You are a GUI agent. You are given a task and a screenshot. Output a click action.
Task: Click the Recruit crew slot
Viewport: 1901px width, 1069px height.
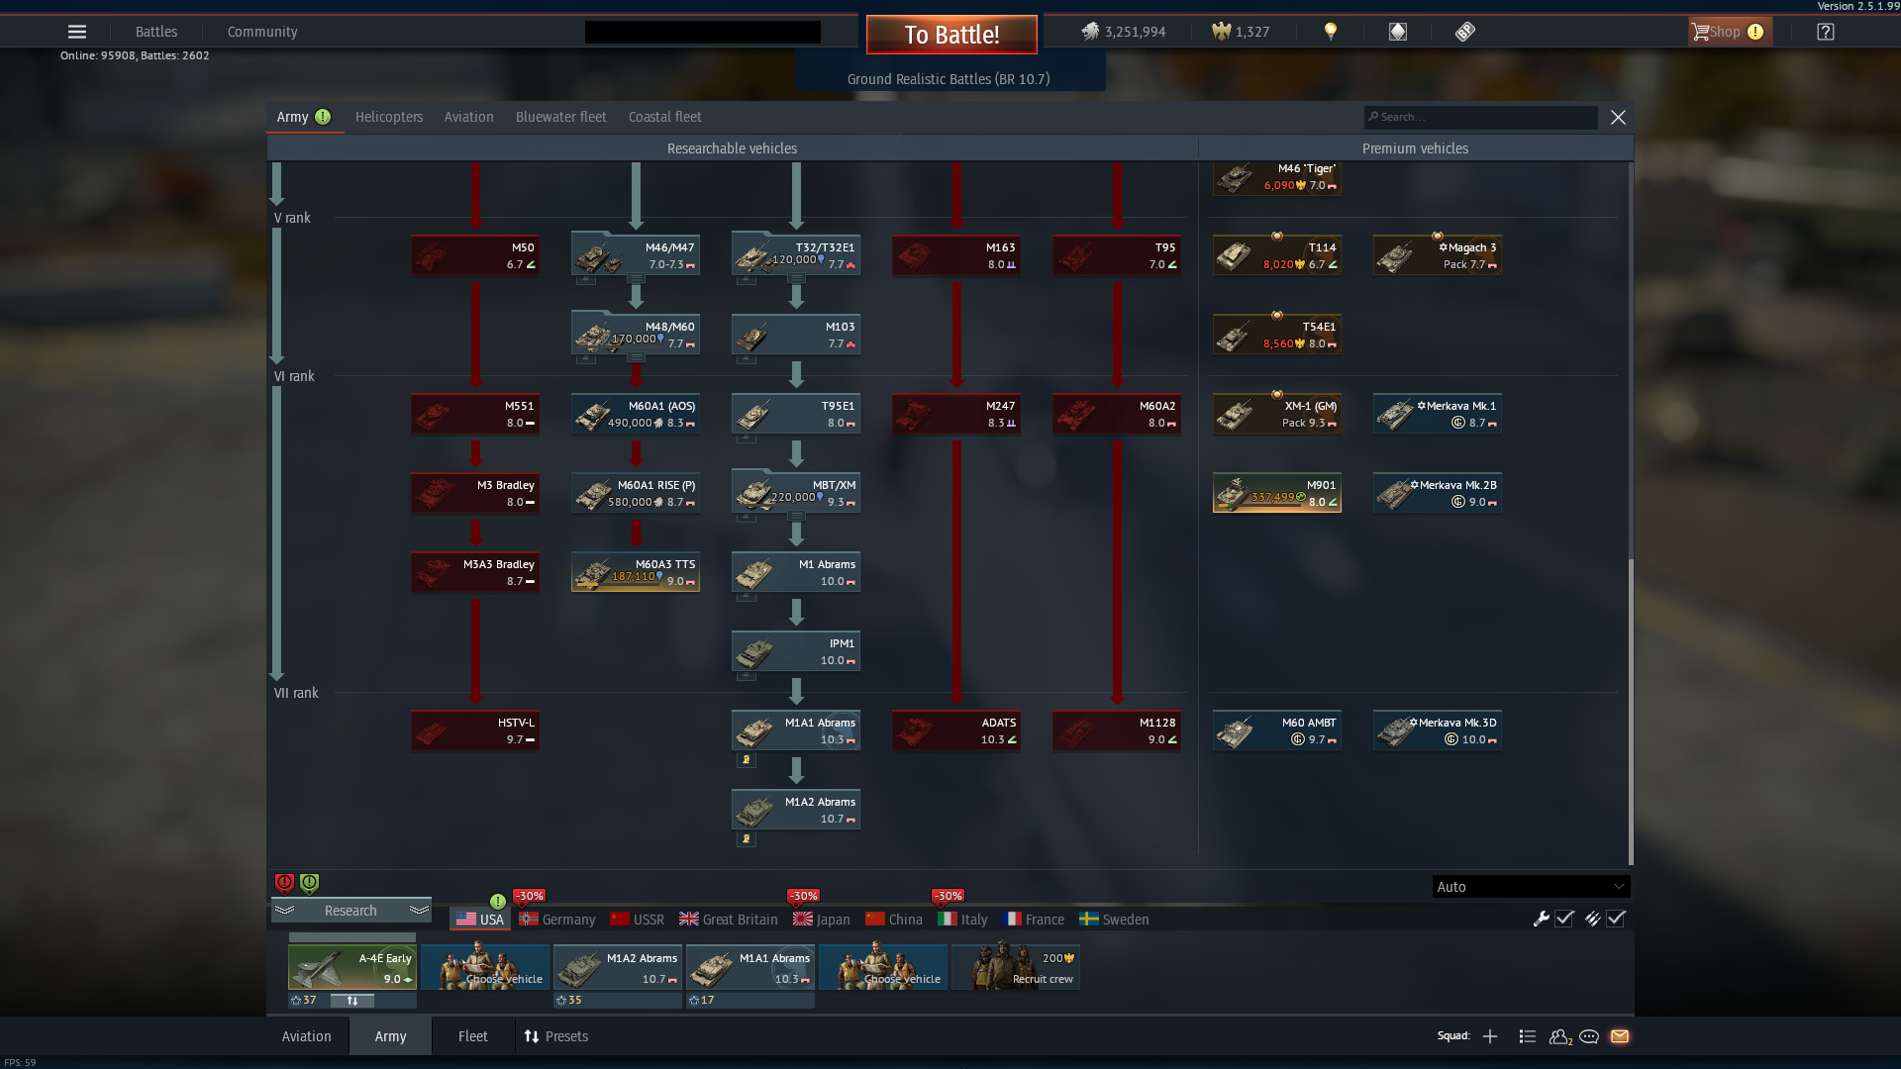point(1016,967)
